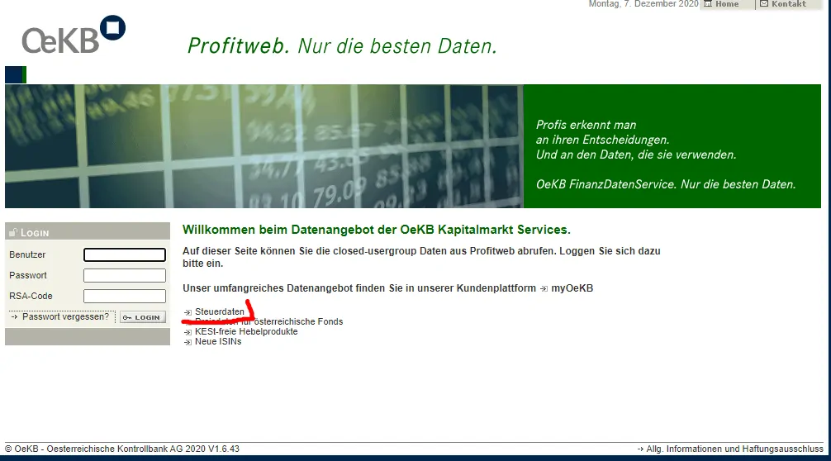The width and height of the screenshot is (831, 461).
Task: Open the Home link in top bar
Action: click(x=727, y=3)
